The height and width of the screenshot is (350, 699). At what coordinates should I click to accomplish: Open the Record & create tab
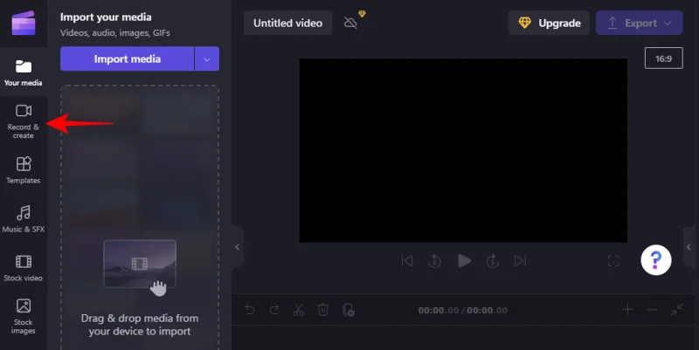(x=24, y=121)
